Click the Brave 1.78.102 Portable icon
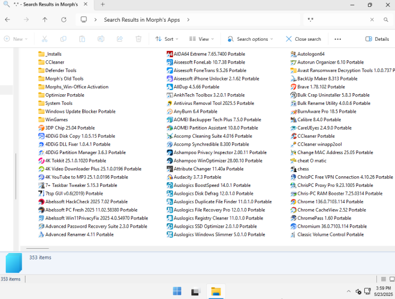The height and width of the screenshot is (299, 395). pyautogui.click(x=293, y=87)
